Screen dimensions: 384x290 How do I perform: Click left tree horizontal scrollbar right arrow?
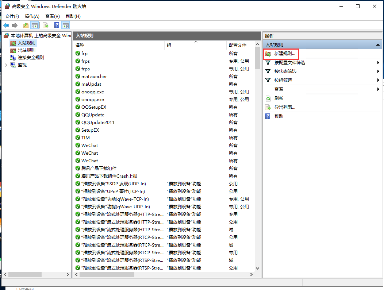click(68, 275)
